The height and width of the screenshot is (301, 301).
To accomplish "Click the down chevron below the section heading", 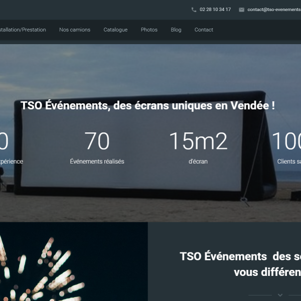I will (x=280, y=295).
